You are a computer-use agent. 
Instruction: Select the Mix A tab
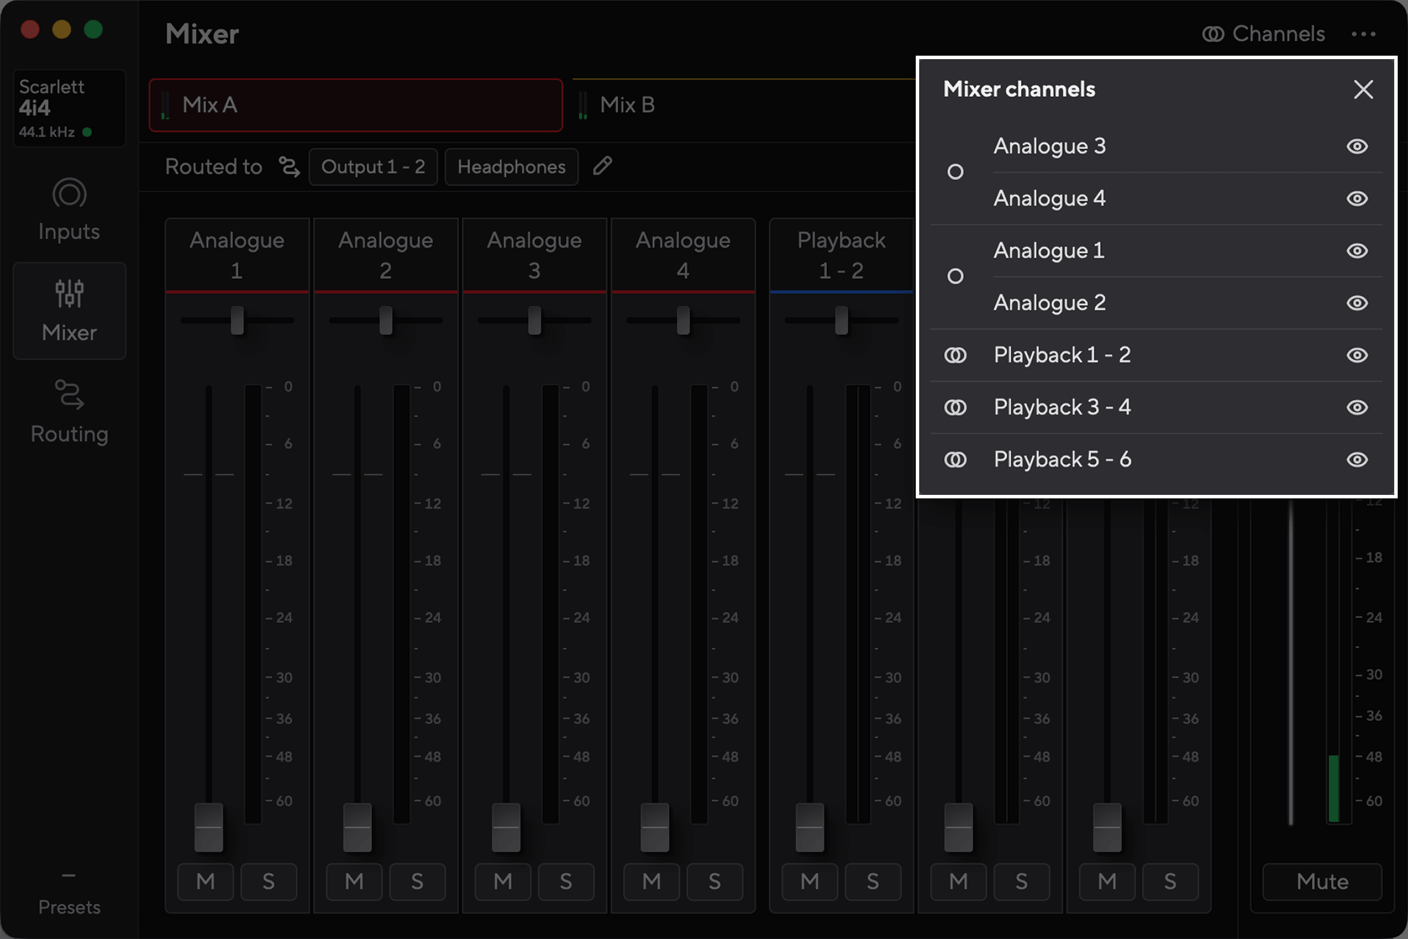pos(356,105)
